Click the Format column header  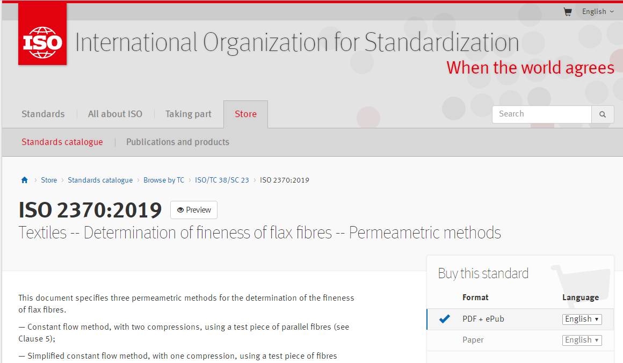pyautogui.click(x=475, y=297)
